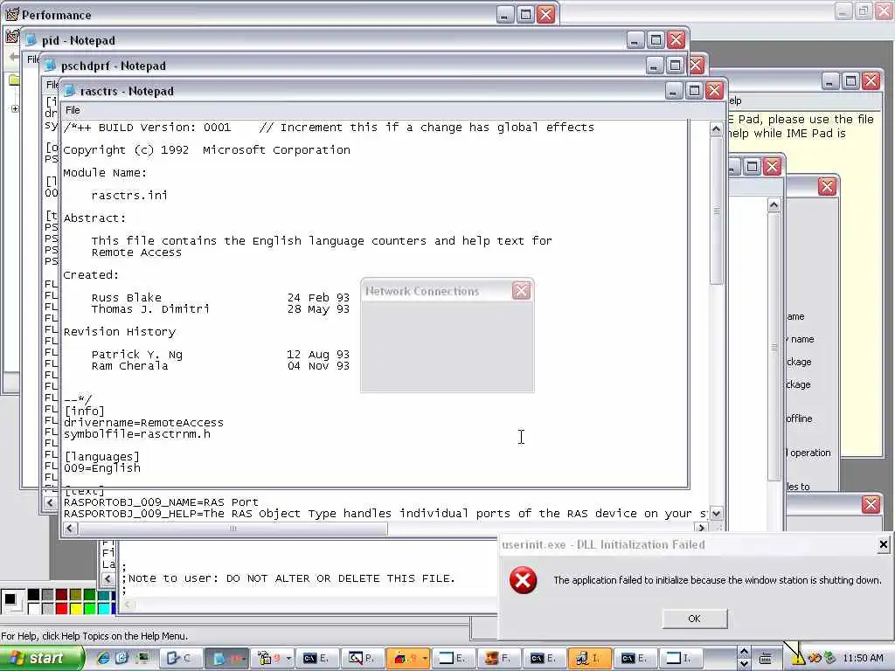The height and width of the screenshot is (671, 895).
Task: Open the Start menu
Action: [x=41, y=658]
